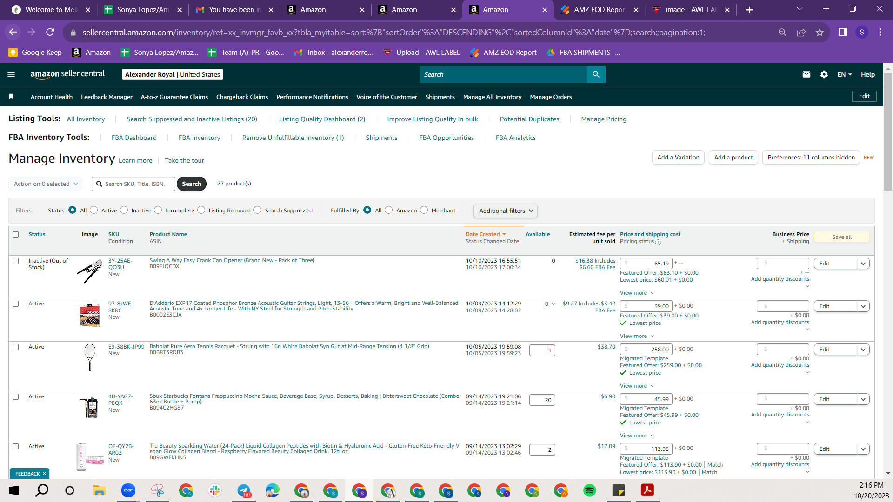Open Zoom from the taskbar
The height and width of the screenshot is (502, 893).
tap(128, 490)
